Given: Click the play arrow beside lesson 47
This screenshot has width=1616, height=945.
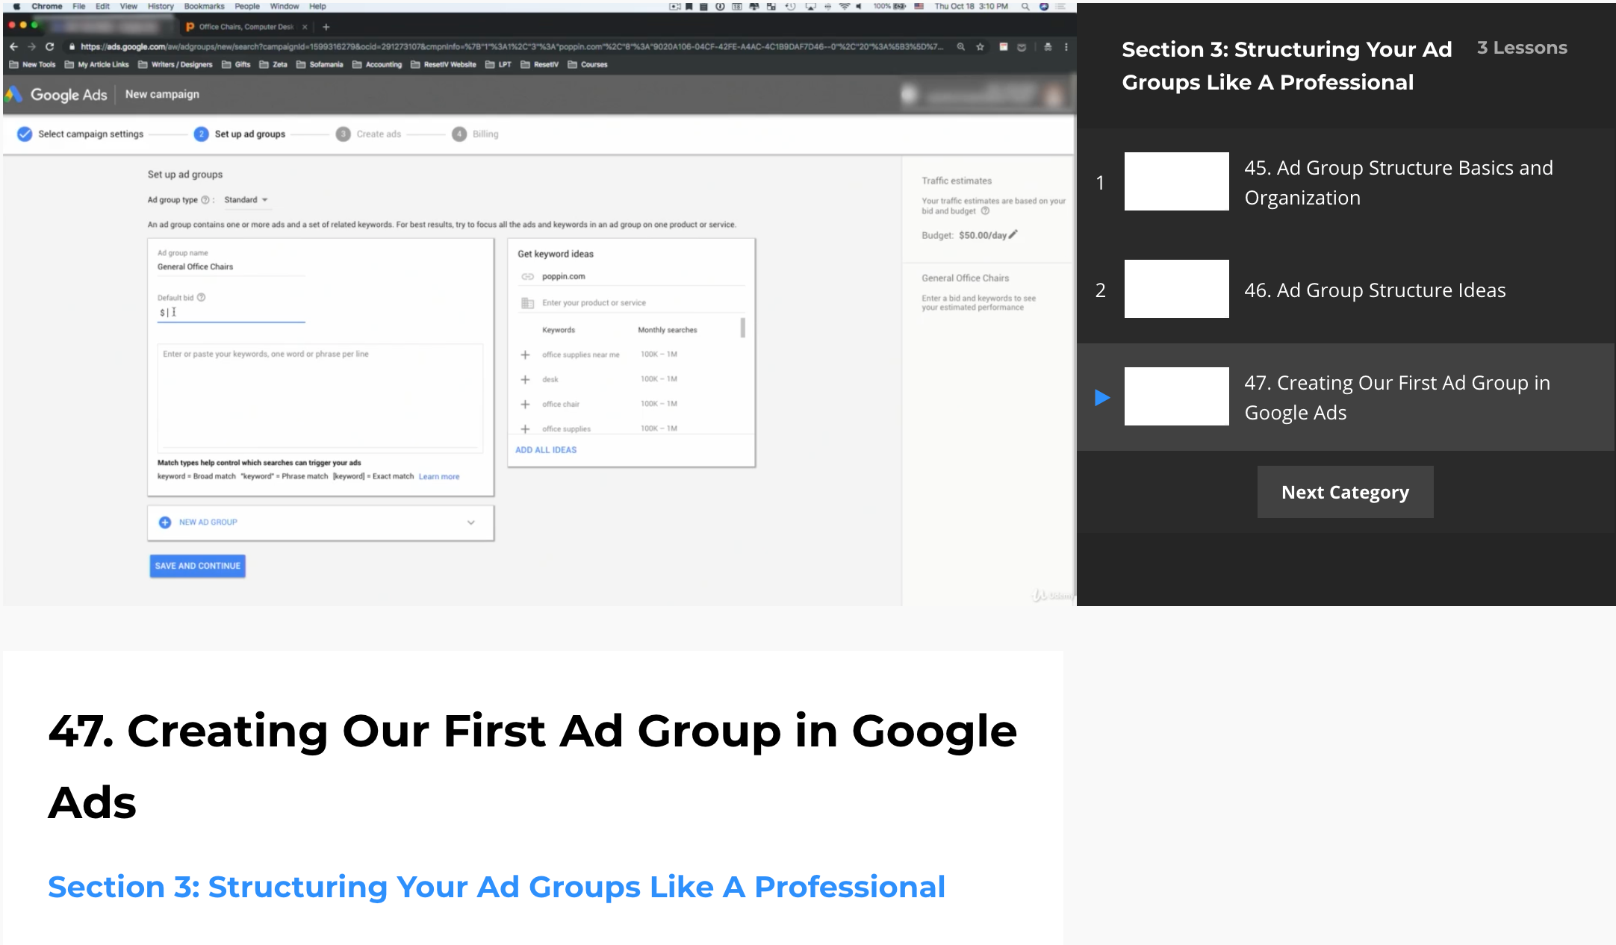Looking at the screenshot, I should [1102, 397].
